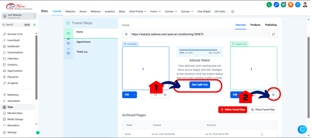Screen dimensions: 312x138
Task: Open the chat support bubble icon
Action: 302,129
